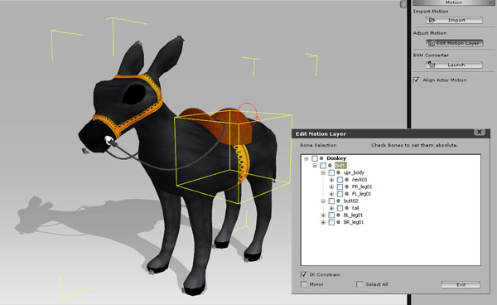This screenshot has height=305, width=497.
Task: Toggle the Align Actor Motion checkbox
Action: (x=416, y=80)
